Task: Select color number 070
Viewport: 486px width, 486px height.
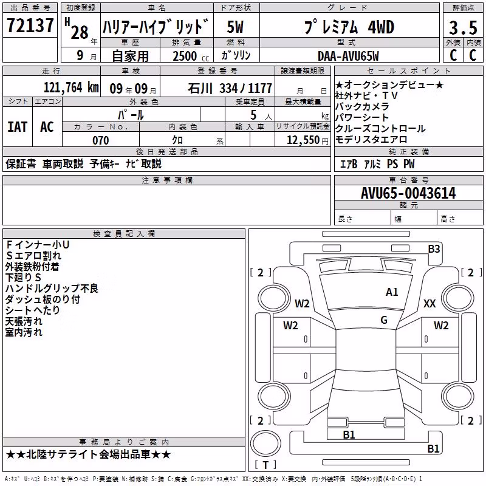Action: coord(101,140)
